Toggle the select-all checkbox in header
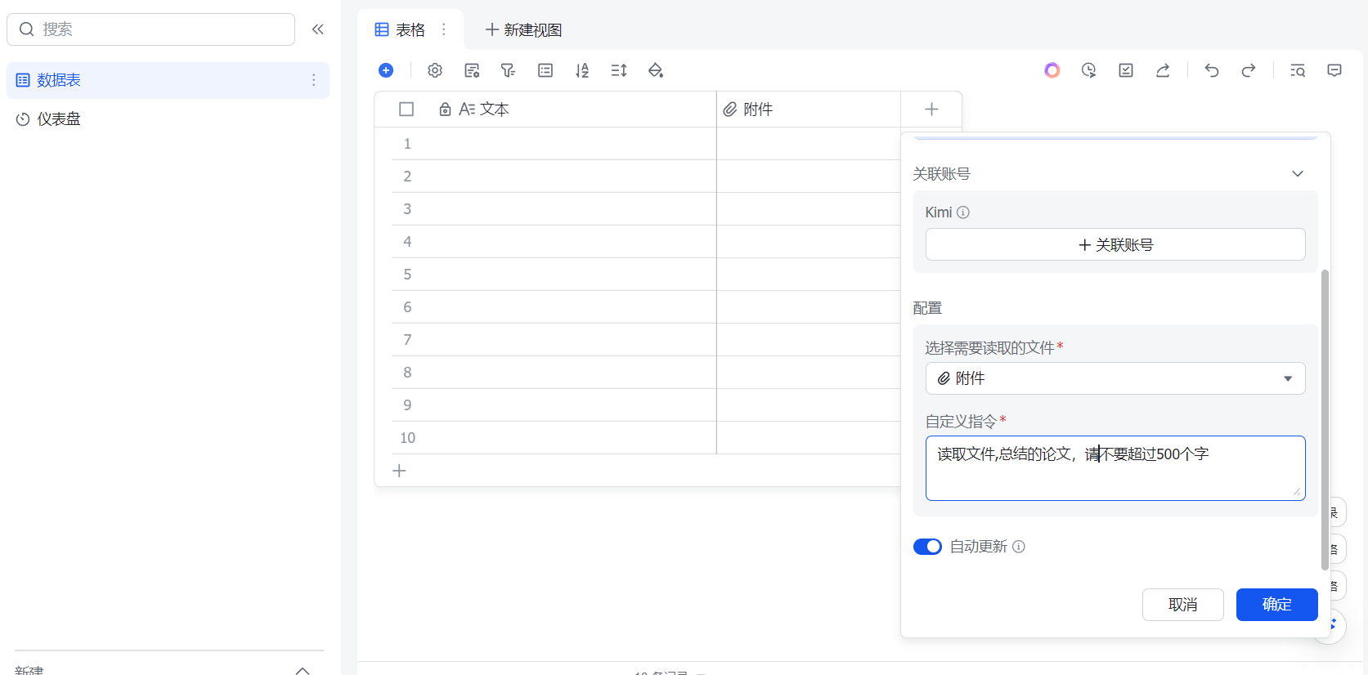 (x=406, y=110)
